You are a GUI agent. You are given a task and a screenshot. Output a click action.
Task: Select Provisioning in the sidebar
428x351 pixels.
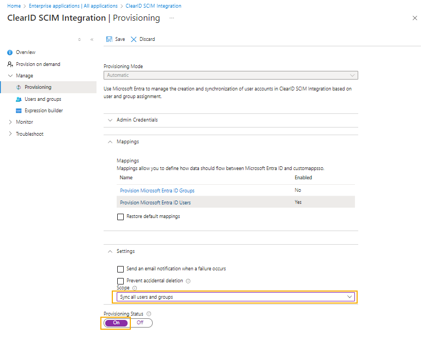(x=38, y=87)
